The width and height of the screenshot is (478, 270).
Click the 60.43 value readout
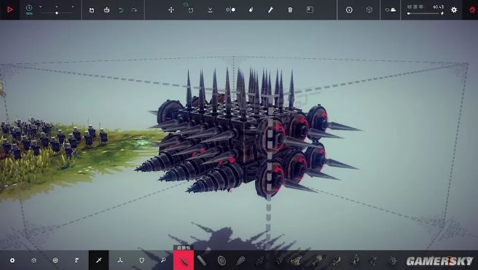coord(439,7)
